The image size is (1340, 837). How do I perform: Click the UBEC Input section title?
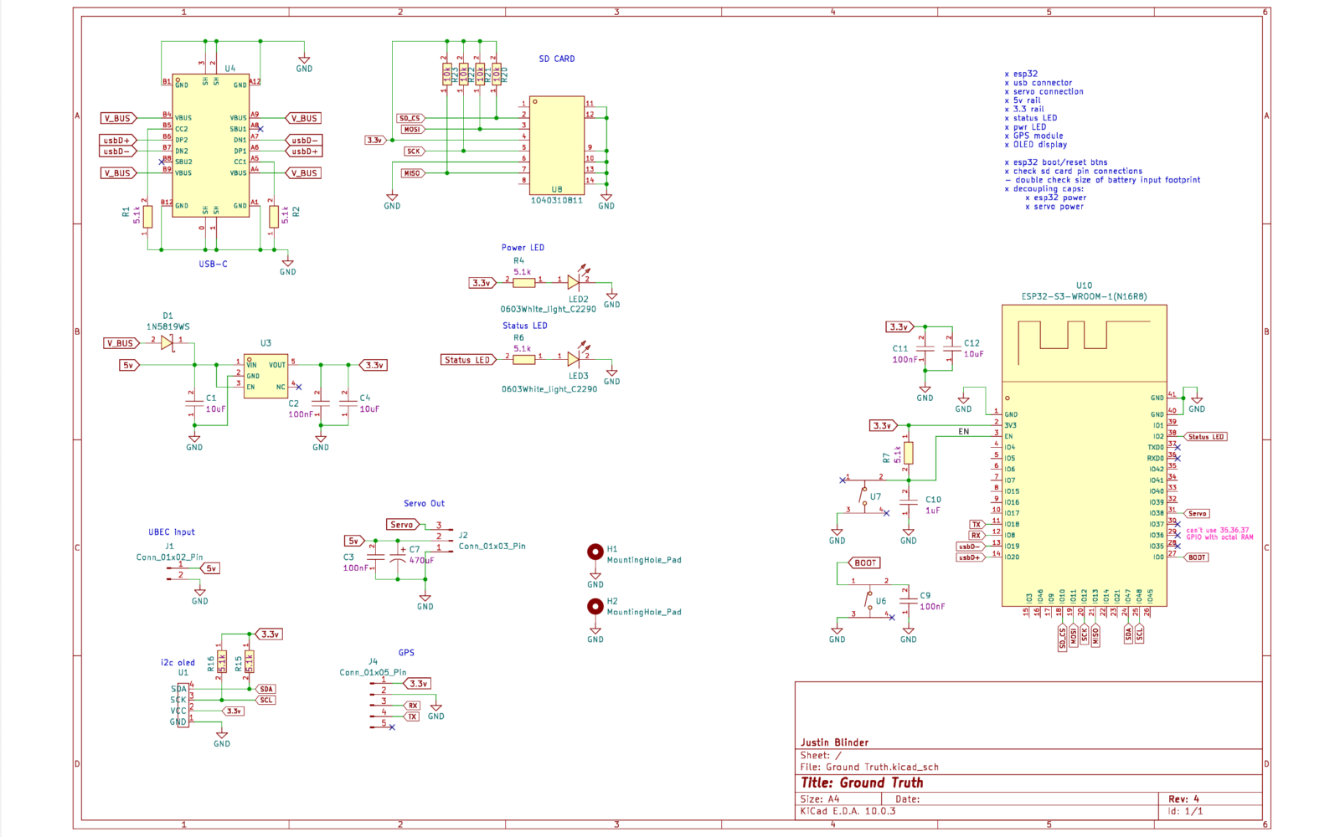pyautogui.click(x=172, y=532)
